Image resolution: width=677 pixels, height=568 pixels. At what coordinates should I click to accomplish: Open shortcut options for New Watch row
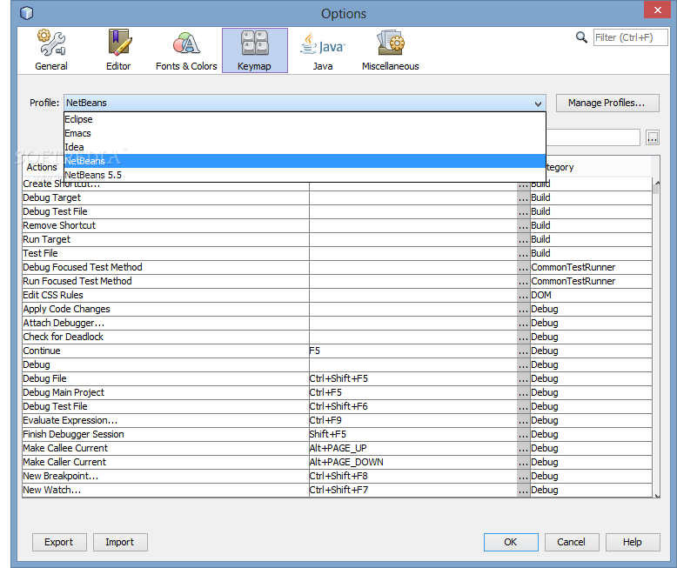[523, 491]
